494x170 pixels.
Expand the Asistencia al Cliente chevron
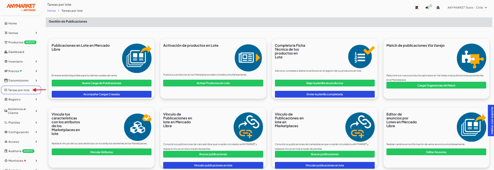pos(36,111)
